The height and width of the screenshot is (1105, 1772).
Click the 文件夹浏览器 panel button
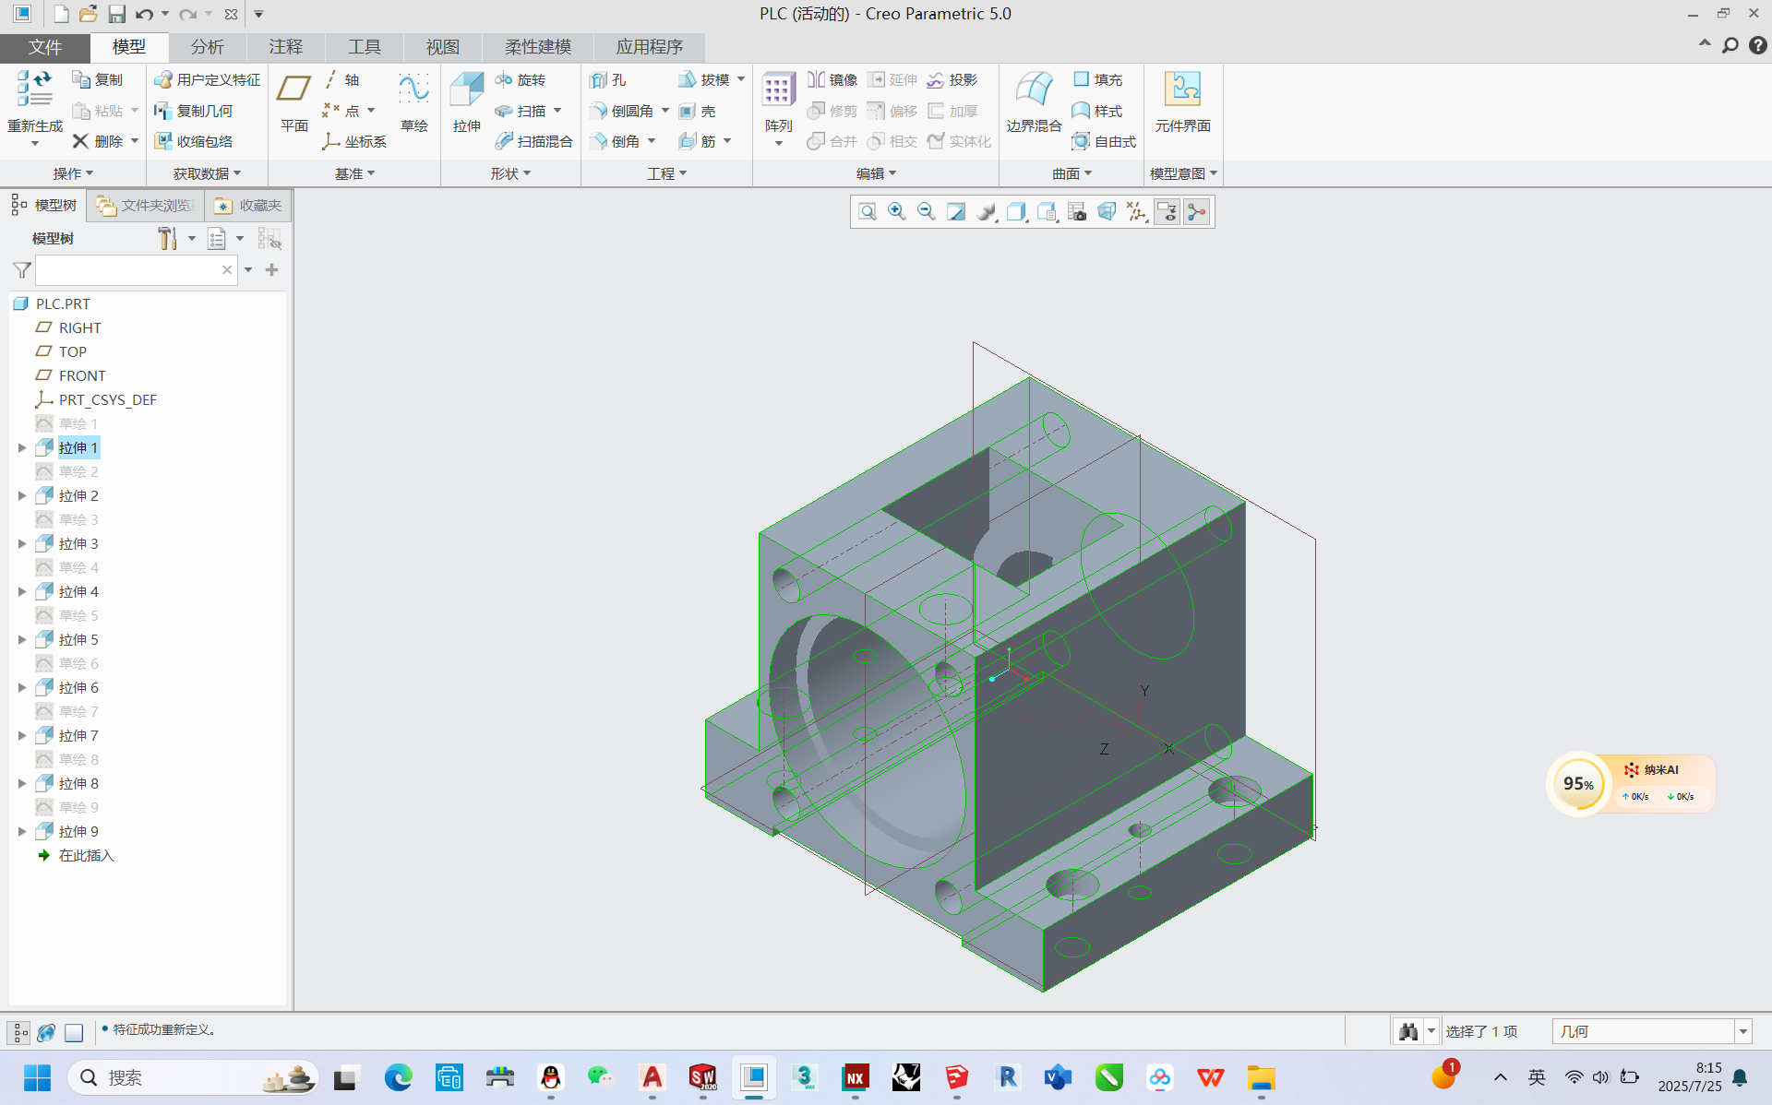pyautogui.click(x=143, y=205)
